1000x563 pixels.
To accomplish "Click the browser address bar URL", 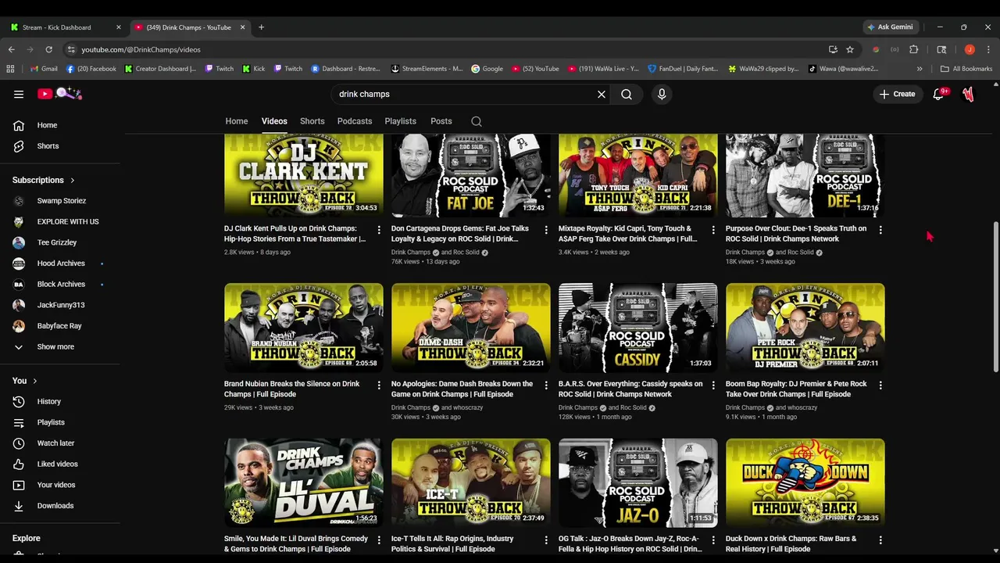I will (141, 49).
